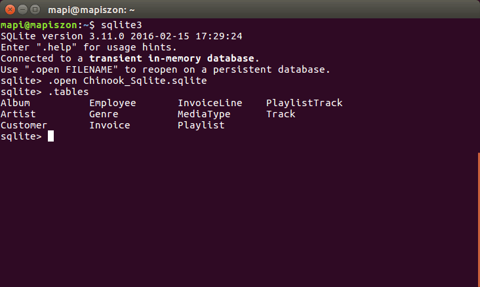Image resolution: width=480 pixels, height=287 pixels.
Task: Click the Employee table name
Action: tap(113, 103)
